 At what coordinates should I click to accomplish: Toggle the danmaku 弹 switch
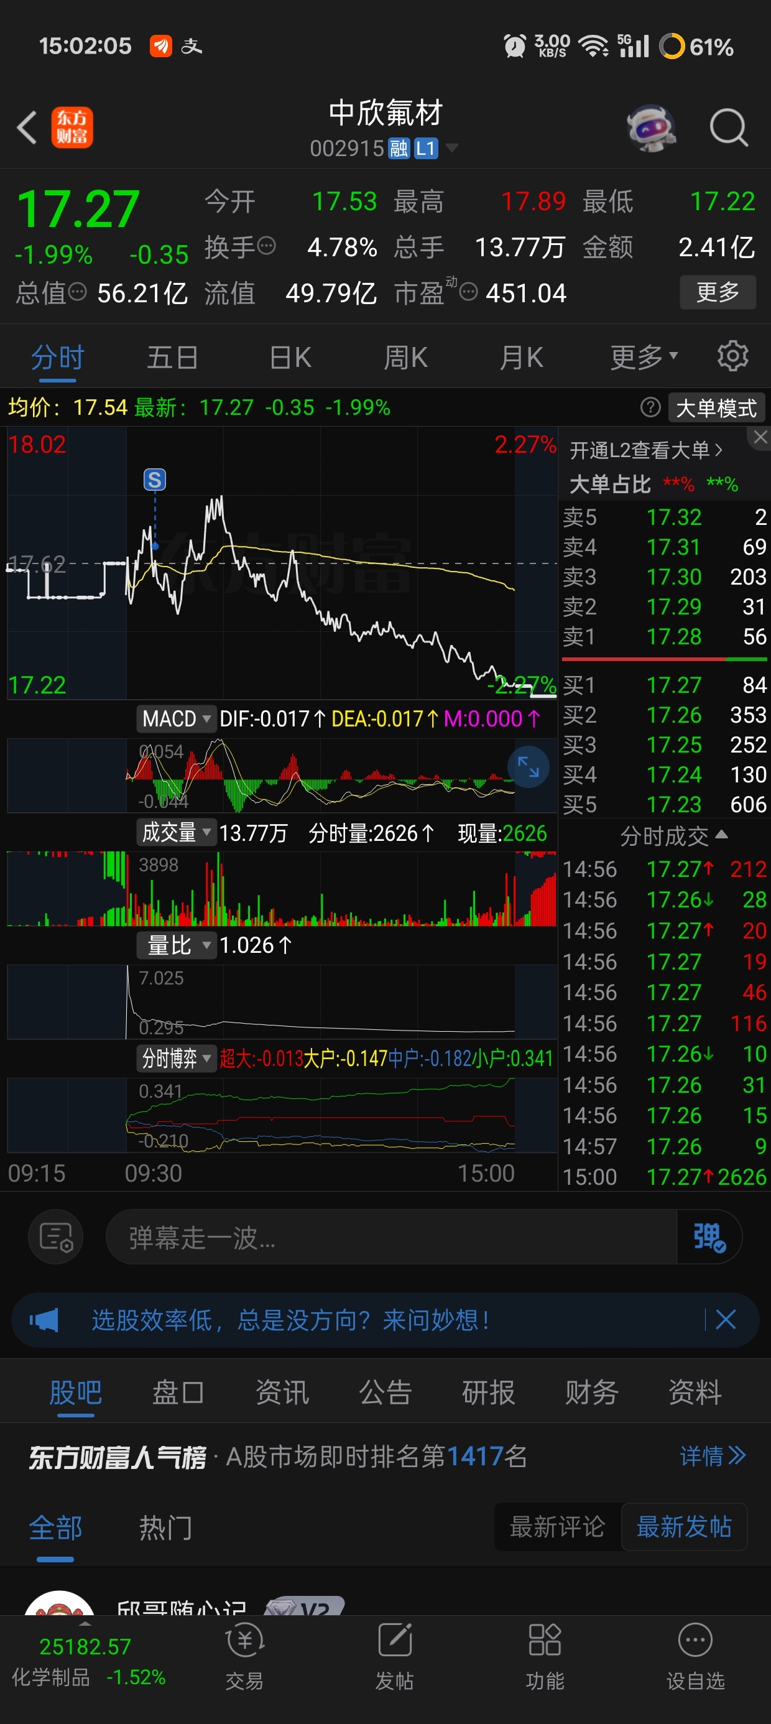(709, 1237)
